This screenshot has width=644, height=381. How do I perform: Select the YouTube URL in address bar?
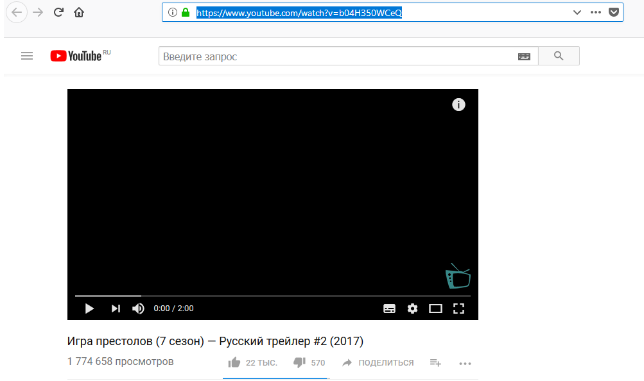coord(299,13)
